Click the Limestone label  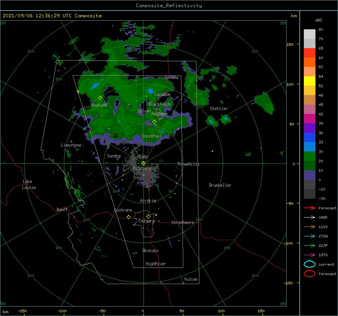pos(71,145)
